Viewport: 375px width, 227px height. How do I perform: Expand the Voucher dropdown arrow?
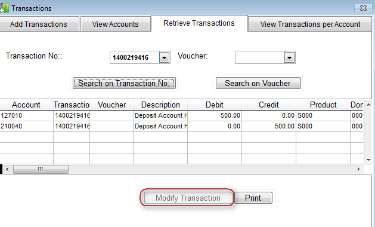pos(289,57)
